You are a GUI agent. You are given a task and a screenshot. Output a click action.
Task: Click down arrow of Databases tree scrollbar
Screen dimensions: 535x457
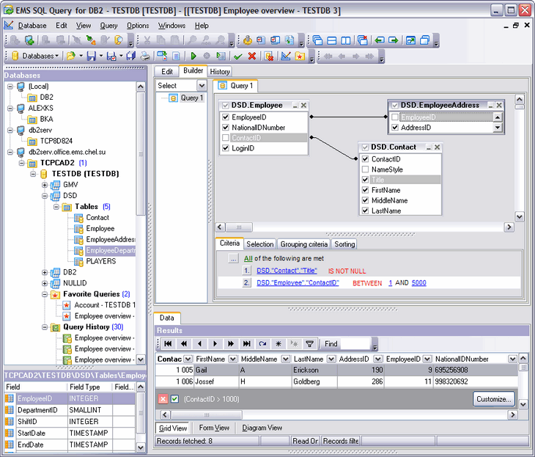pyautogui.click(x=141, y=359)
